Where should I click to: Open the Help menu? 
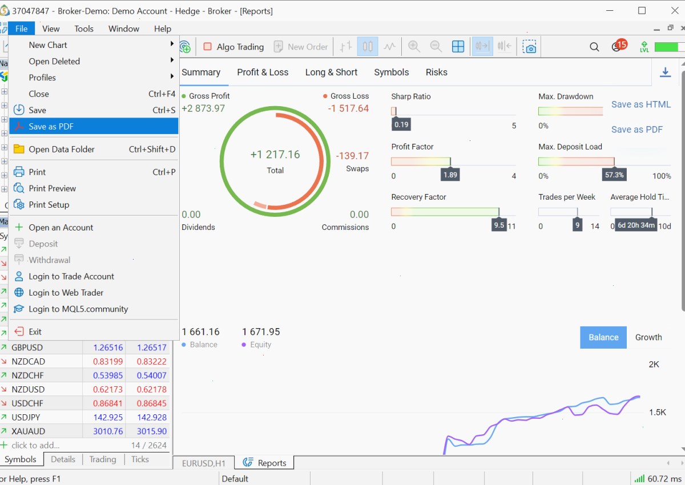(x=163, y=29)
